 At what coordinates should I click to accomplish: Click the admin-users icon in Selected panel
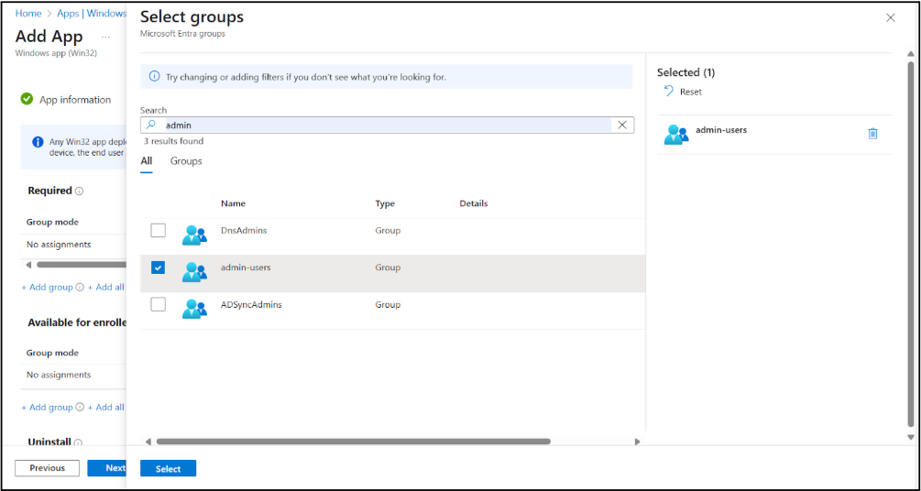676,135
